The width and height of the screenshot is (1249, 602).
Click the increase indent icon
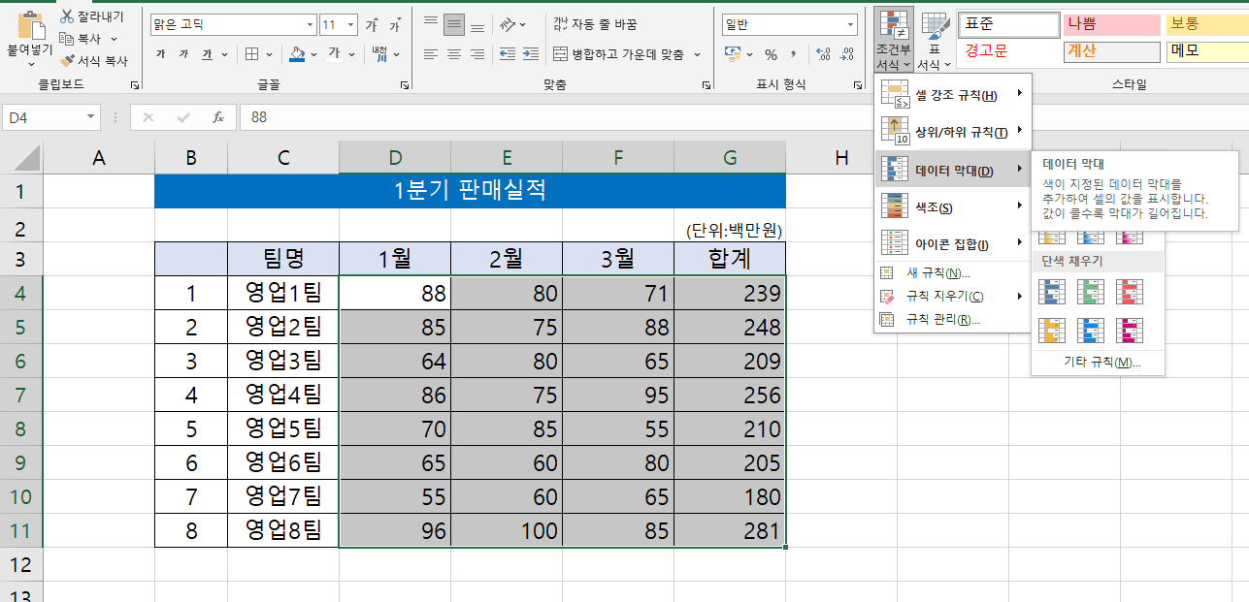530,54
